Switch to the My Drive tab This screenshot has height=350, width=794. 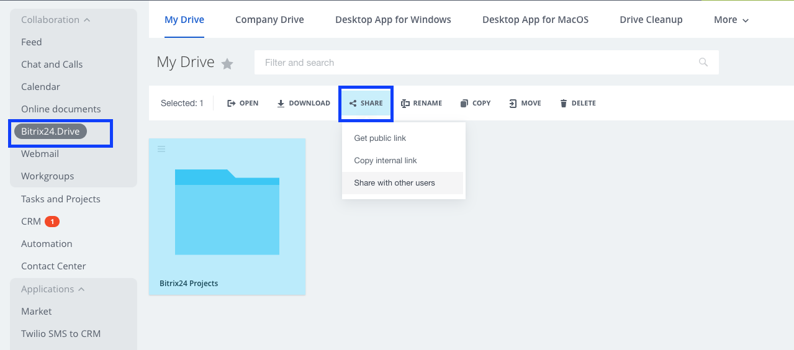[x=184, y=20]
